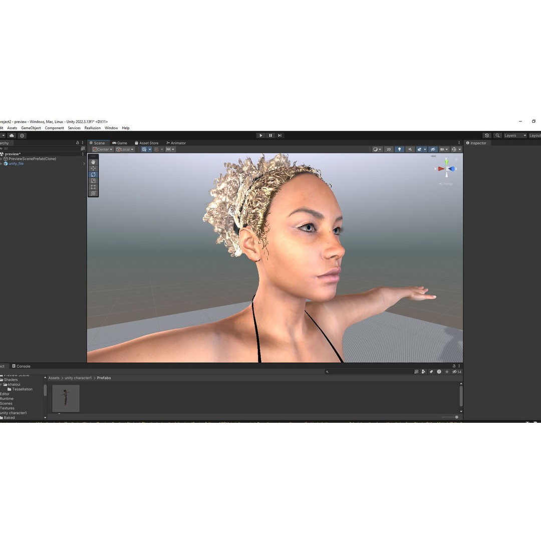This screenshot has height=541, width=541.
Task: Click the Hierarchy panel lock icon
Action: (x=77, y=143)
